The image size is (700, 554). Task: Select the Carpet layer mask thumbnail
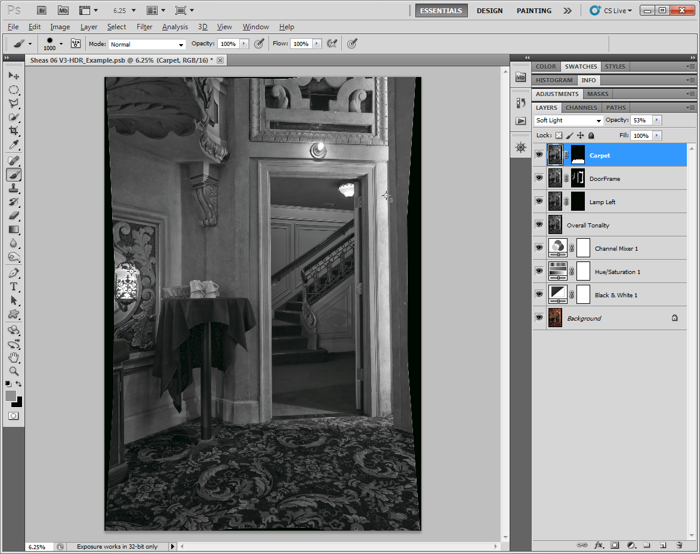[578, 155]
